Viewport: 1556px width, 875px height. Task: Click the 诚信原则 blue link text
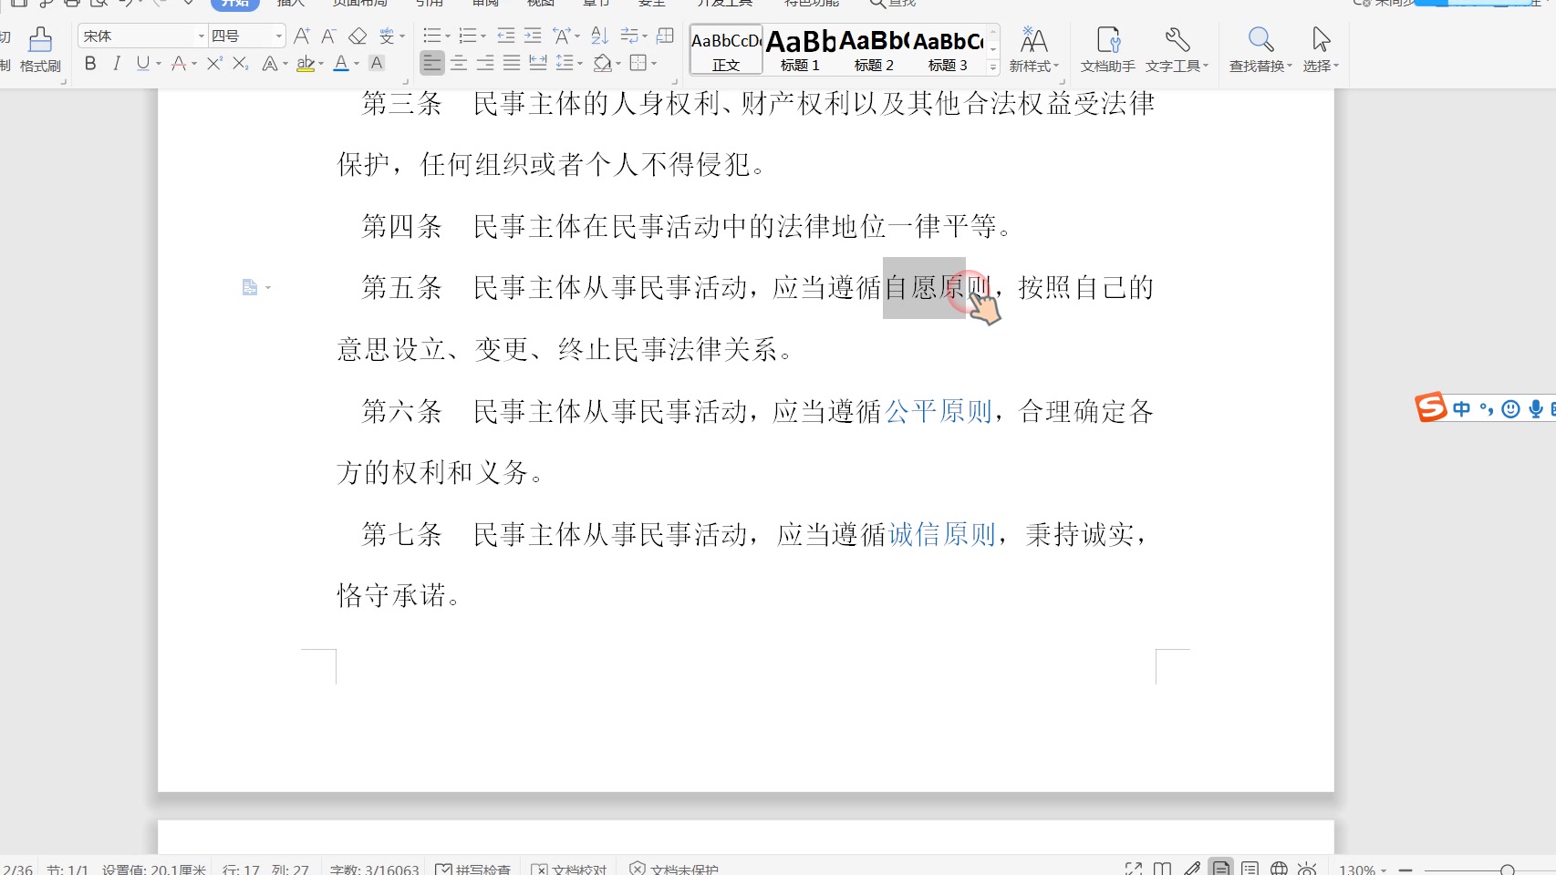click(x=942, y=535)
